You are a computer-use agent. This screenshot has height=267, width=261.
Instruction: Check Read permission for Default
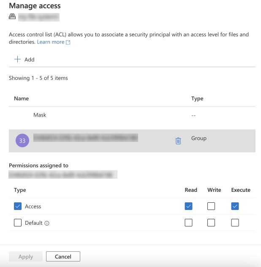[x=188, y=223]
